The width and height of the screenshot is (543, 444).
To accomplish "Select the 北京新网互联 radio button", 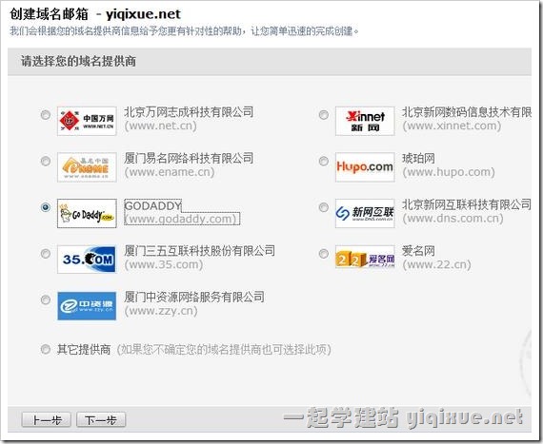I will point(324,207).
